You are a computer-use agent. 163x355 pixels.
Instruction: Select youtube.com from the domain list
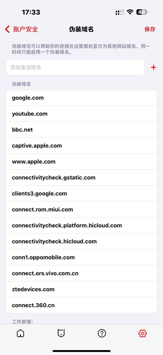tap(81, 114)
